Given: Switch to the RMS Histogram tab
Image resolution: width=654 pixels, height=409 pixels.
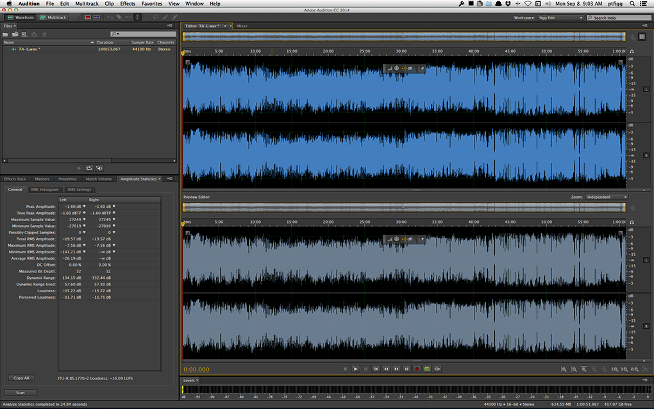Looking at the screenshot, I should coord(45,189).
